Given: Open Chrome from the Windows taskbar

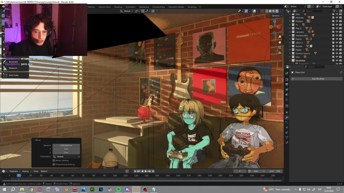Looking at the screenshot, I should pyautogui.click(x=31, y=190).
